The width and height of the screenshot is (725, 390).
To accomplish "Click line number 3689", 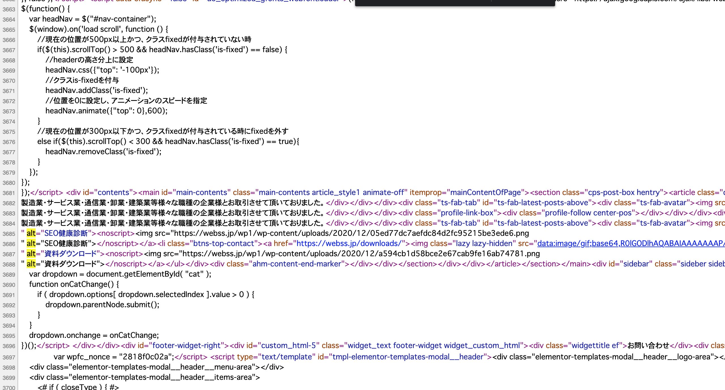I will tap(9, 275).
